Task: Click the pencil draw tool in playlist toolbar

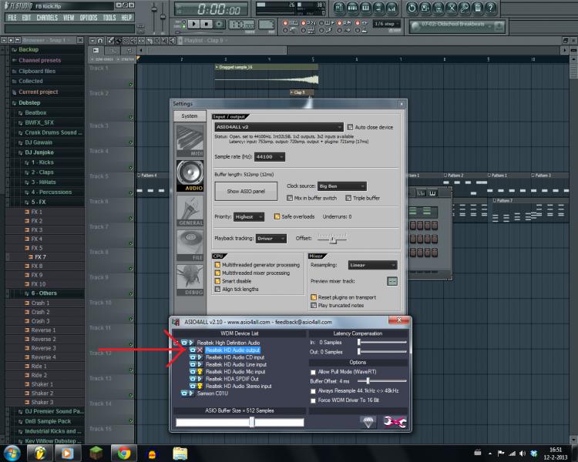Action: tap(110, 41)
